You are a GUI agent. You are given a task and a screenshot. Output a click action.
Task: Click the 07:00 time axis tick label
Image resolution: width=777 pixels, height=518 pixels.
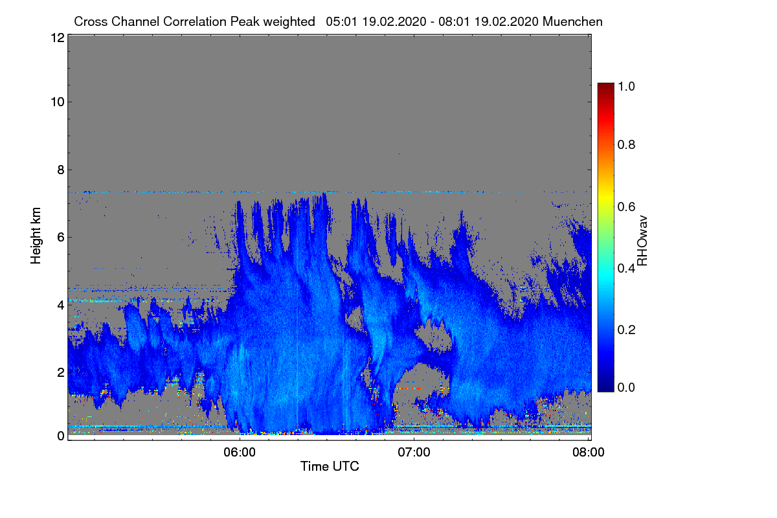(414, 453)
